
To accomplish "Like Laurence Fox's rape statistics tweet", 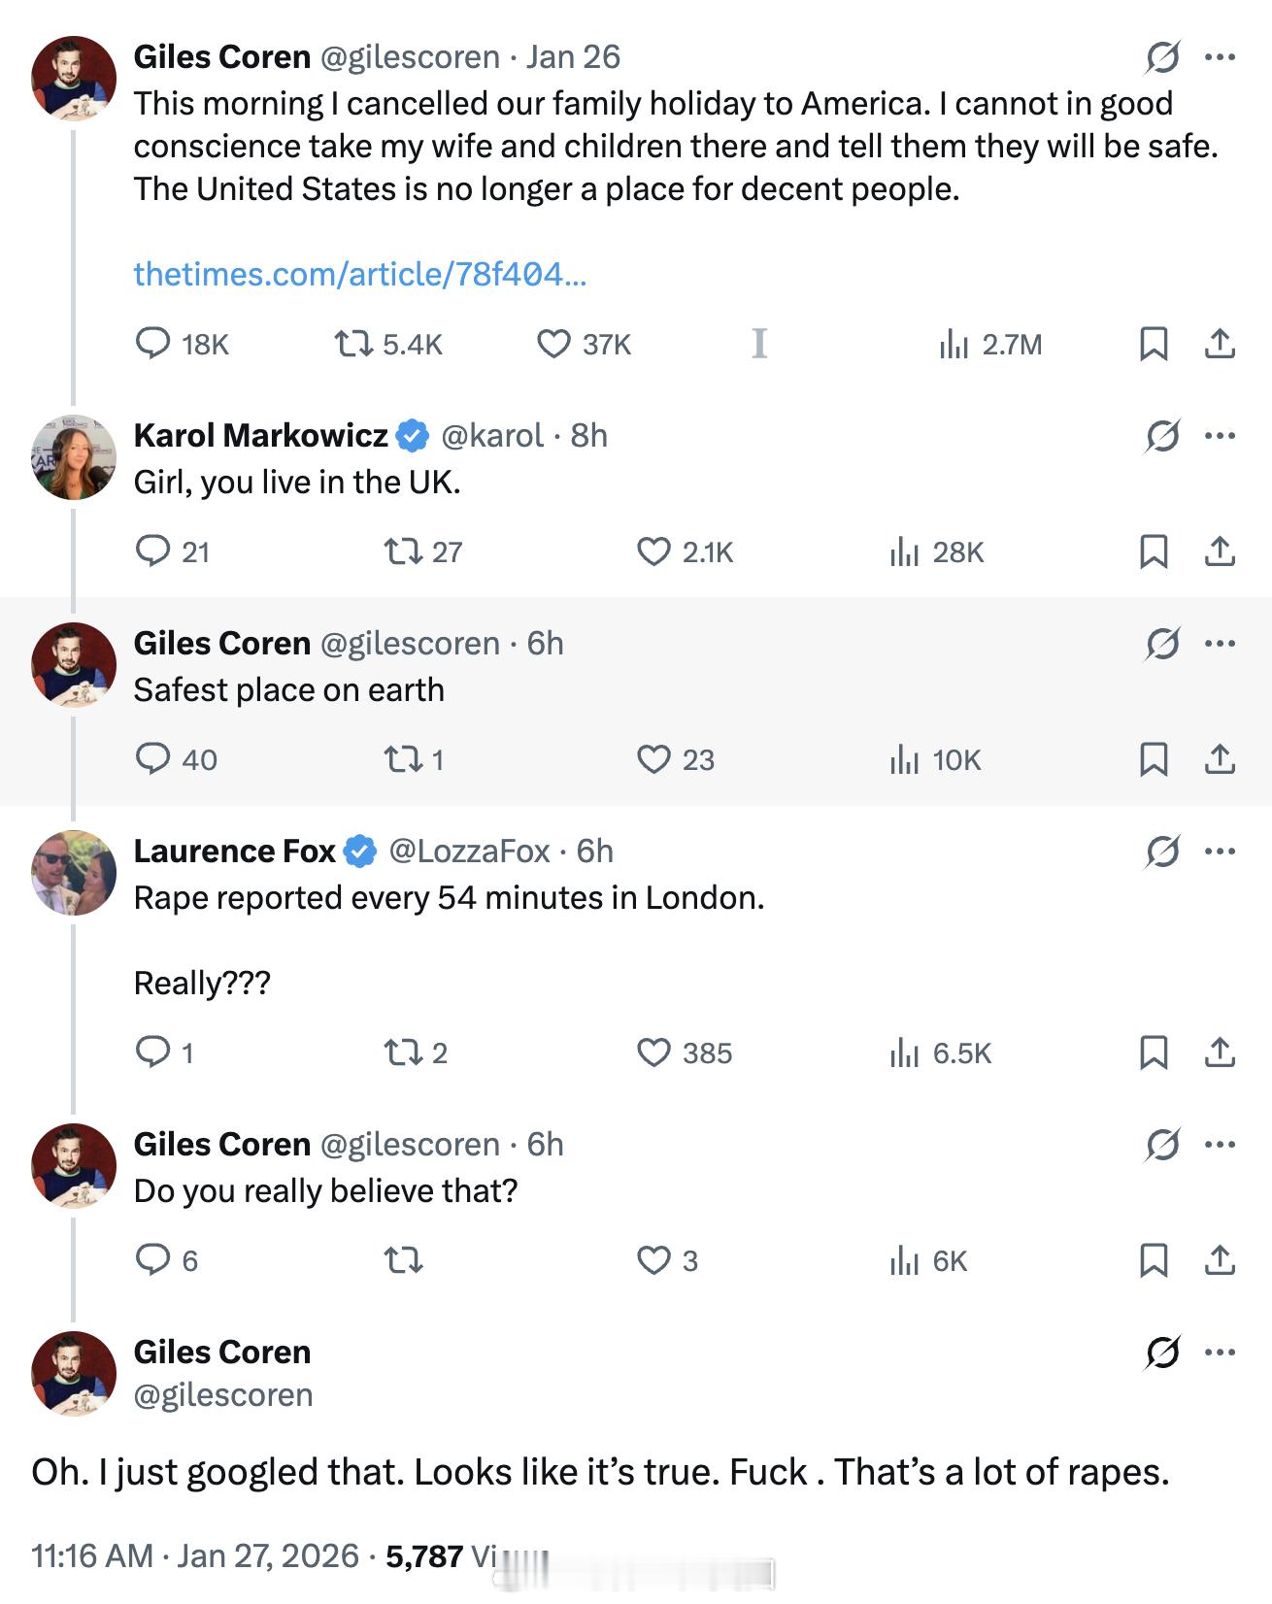I will (x=653, y=1053).
